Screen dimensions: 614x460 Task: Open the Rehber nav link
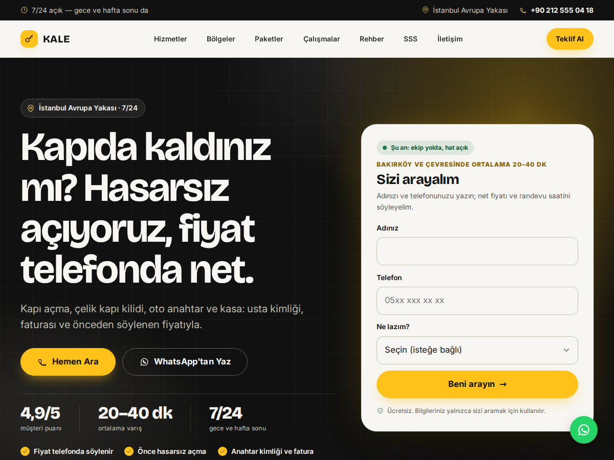tap(371, 39)
